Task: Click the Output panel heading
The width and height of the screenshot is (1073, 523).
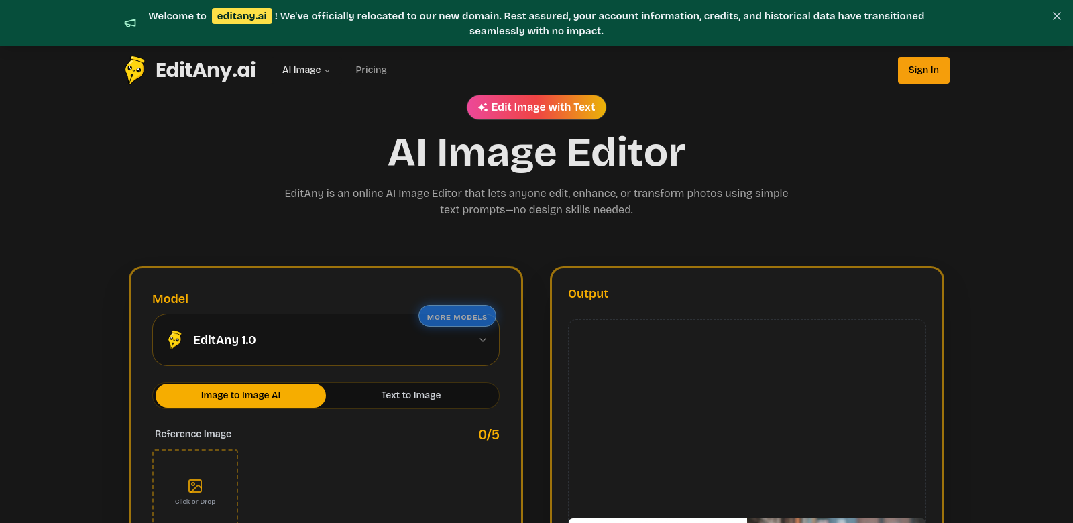Action: 588,294
